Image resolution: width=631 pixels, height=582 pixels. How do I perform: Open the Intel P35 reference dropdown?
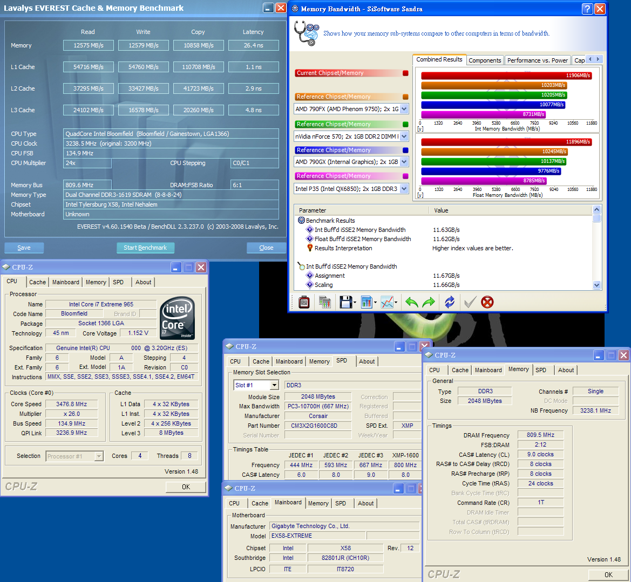point(404,189)
